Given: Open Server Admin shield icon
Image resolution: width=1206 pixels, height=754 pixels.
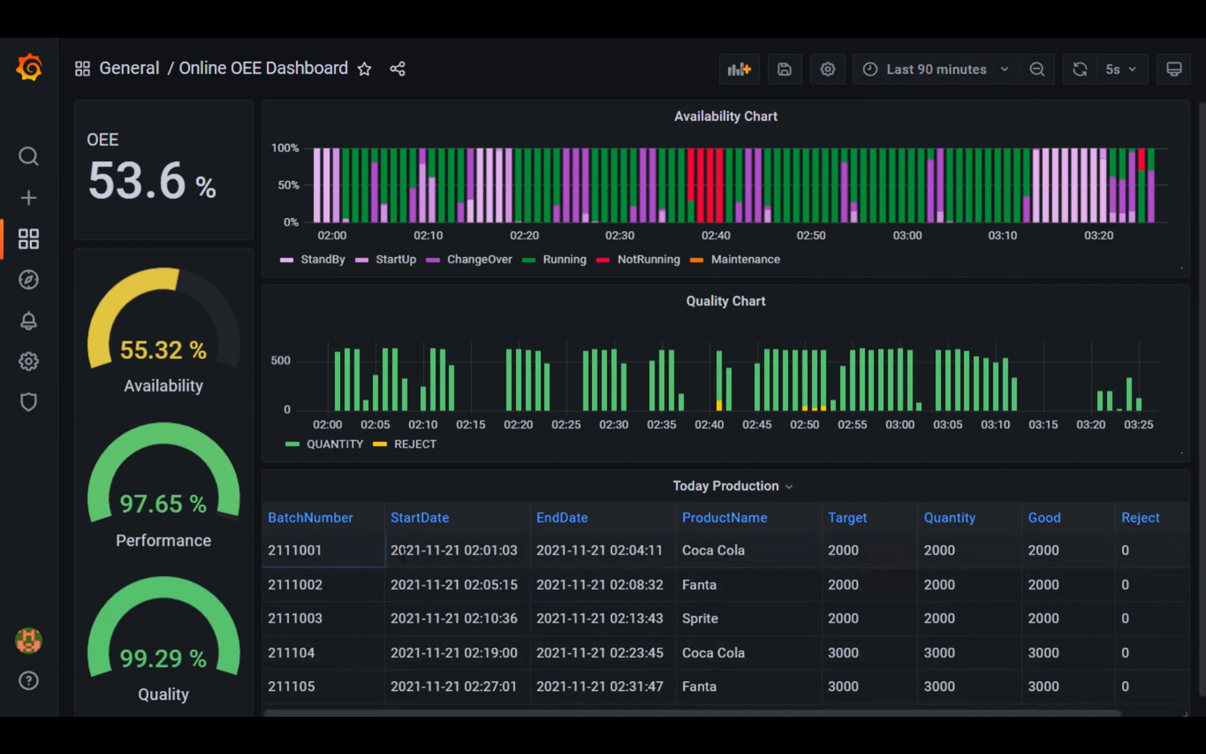Looking at the screenshot, I should click(28, 402).
